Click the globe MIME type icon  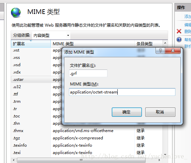[x=16, y=13]
